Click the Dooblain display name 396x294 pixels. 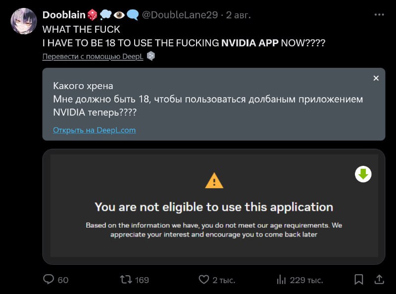[x=64, y=15]
